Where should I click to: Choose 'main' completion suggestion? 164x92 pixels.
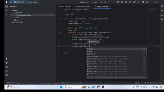tap(116, 51)
